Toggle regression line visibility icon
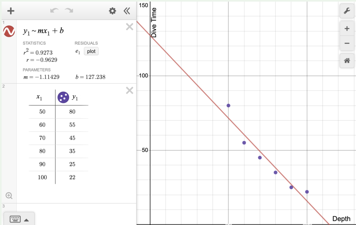Screen dimensions: 356x225 9,31
